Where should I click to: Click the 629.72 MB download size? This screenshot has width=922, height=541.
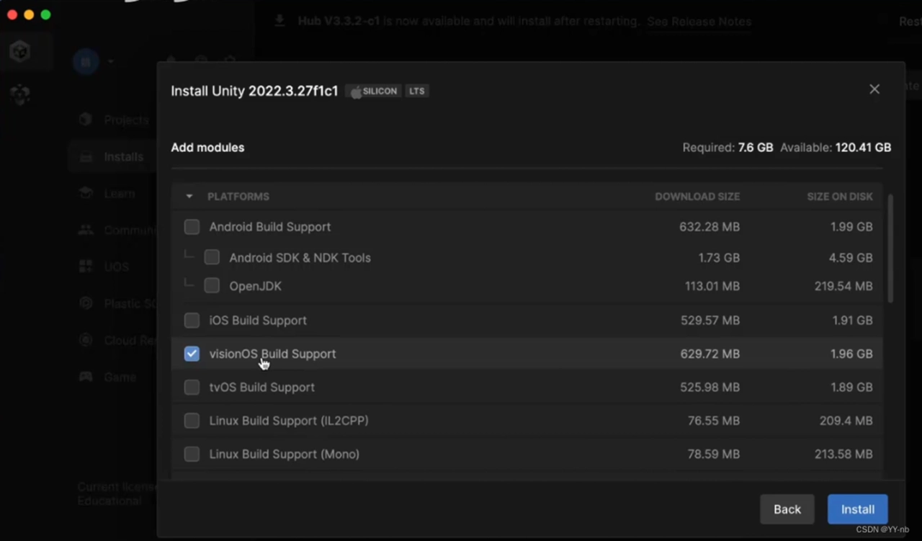(710, 354)
